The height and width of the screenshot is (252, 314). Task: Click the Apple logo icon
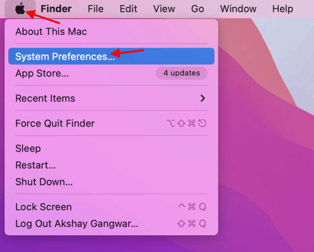tap(20, 9)
